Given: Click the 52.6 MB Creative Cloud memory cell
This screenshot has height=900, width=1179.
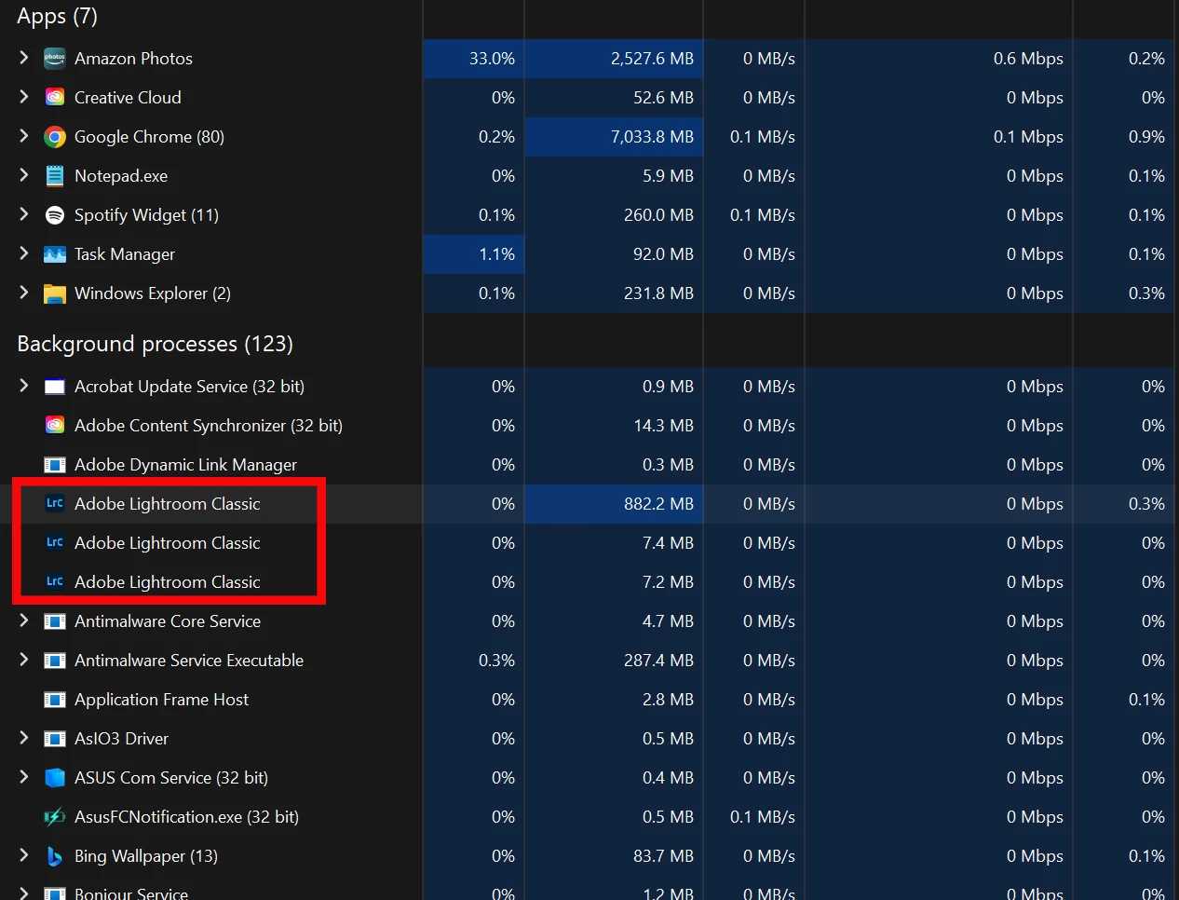Looking at the screenshot, I should pos(614,98).
